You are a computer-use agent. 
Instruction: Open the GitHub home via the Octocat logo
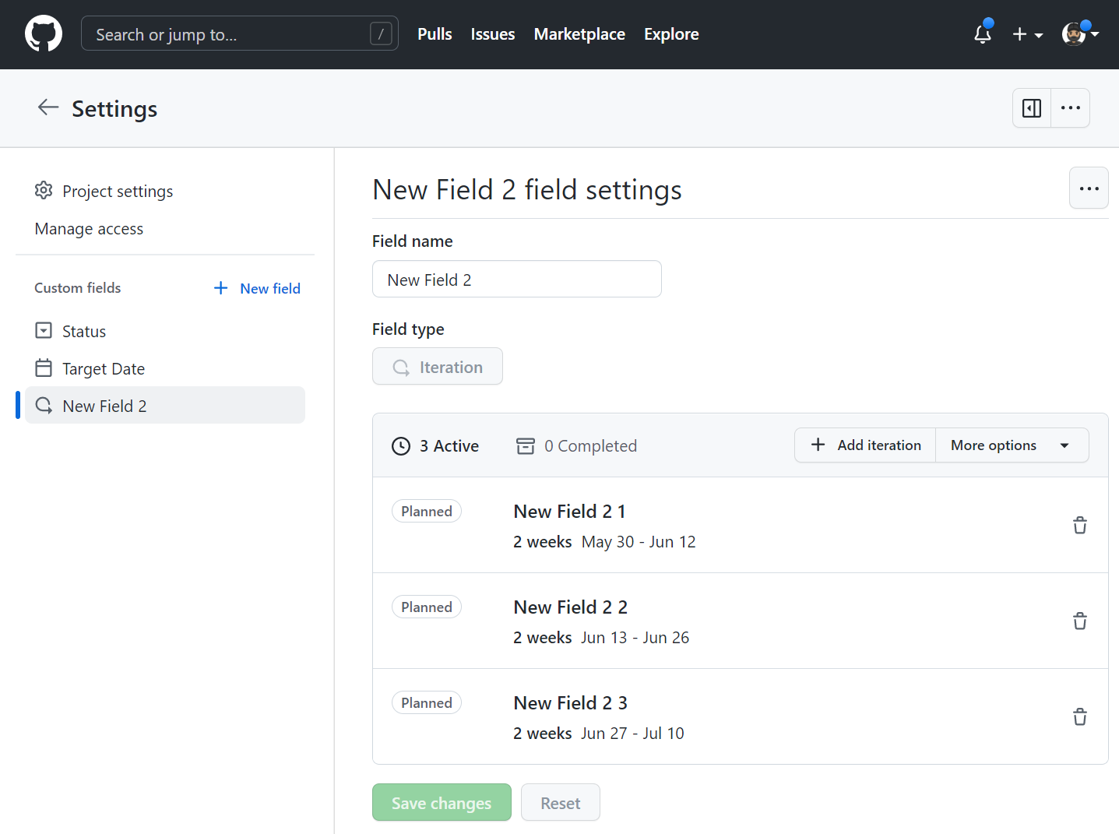(x=44, y=33)
